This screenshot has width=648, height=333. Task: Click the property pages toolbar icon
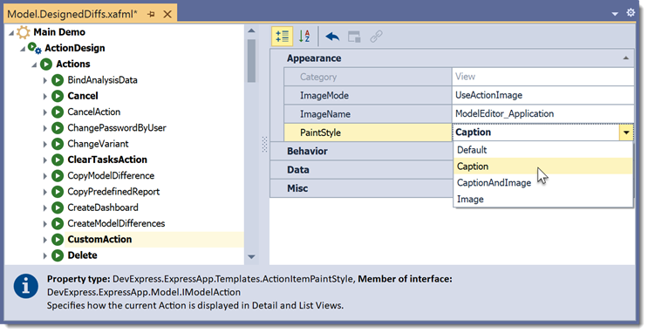pyautogui.click(x=354, y=37)
